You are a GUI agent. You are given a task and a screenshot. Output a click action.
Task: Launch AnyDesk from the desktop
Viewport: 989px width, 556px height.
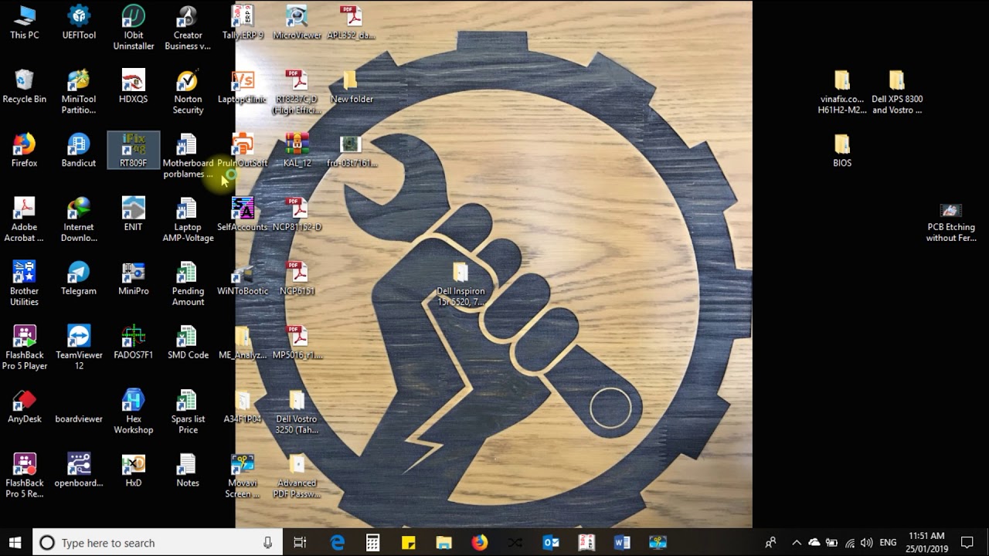pyautogui.click(x=24, y=407)
